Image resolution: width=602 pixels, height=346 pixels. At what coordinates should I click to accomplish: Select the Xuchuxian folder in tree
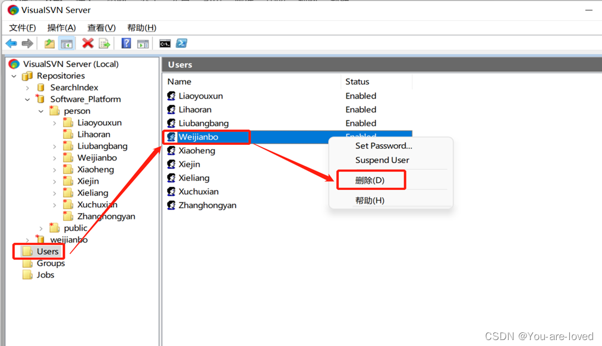(97, 204)
